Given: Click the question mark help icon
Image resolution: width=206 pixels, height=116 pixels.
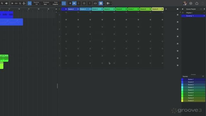Looking at the screenshot, I should click(89, 4).
